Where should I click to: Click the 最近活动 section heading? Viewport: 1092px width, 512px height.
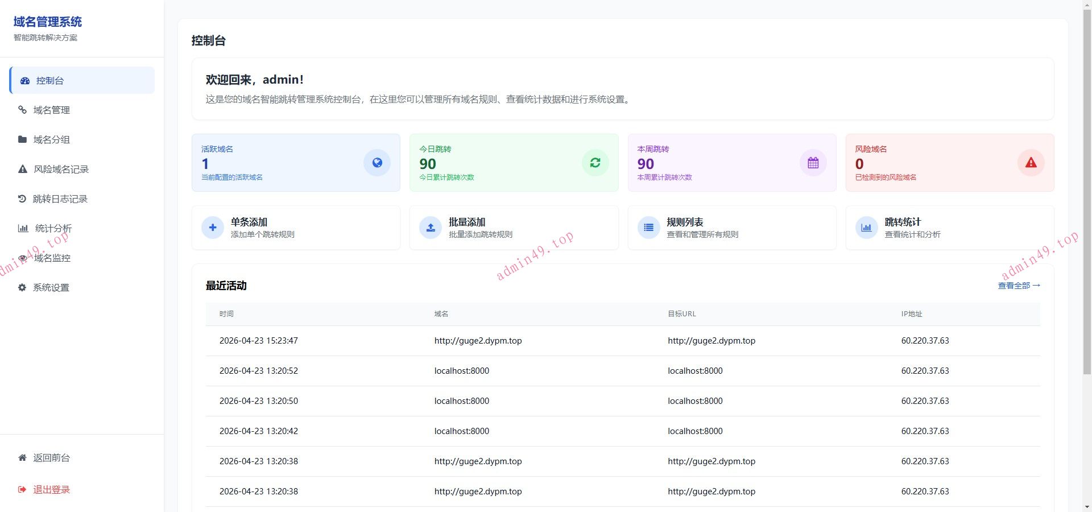click(226, 286)
